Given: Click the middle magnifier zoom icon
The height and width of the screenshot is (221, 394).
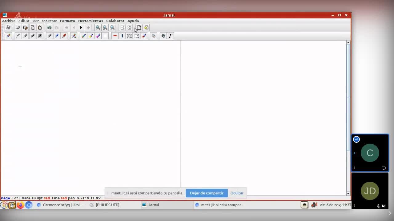Looking at the screenshot, I should 105,28.
